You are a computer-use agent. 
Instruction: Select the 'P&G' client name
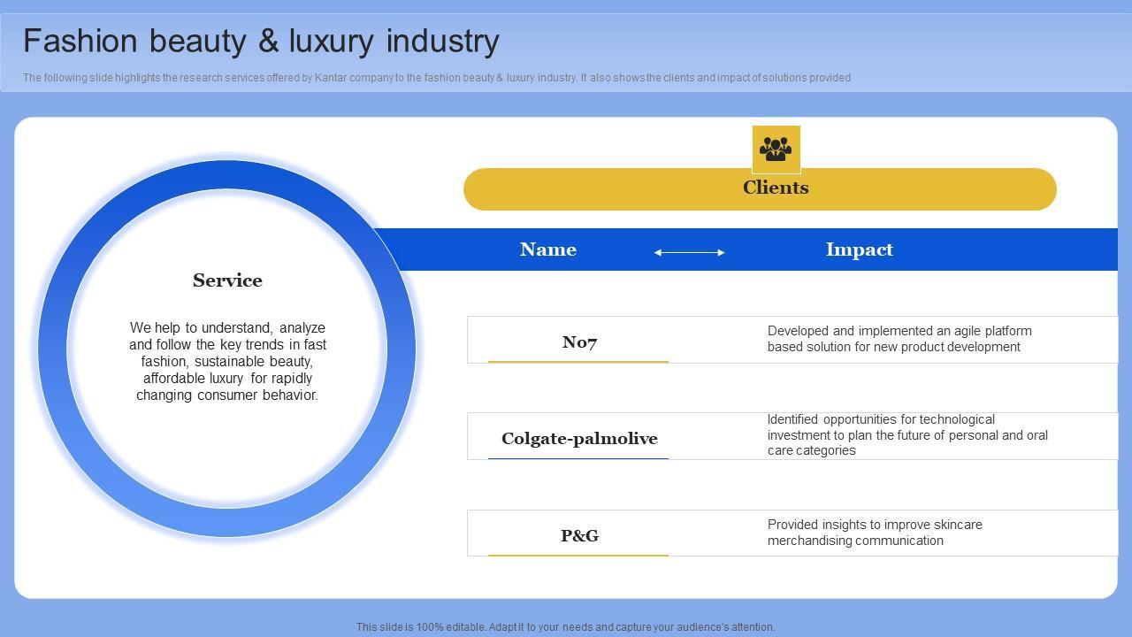(x=580, y=535)
